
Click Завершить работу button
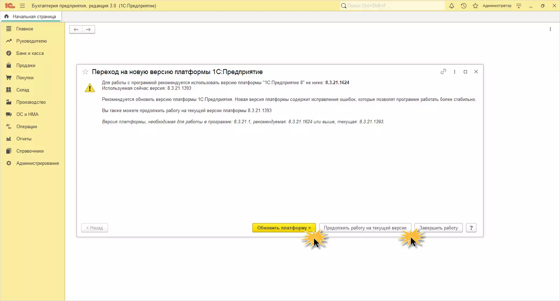coord(439,228)
